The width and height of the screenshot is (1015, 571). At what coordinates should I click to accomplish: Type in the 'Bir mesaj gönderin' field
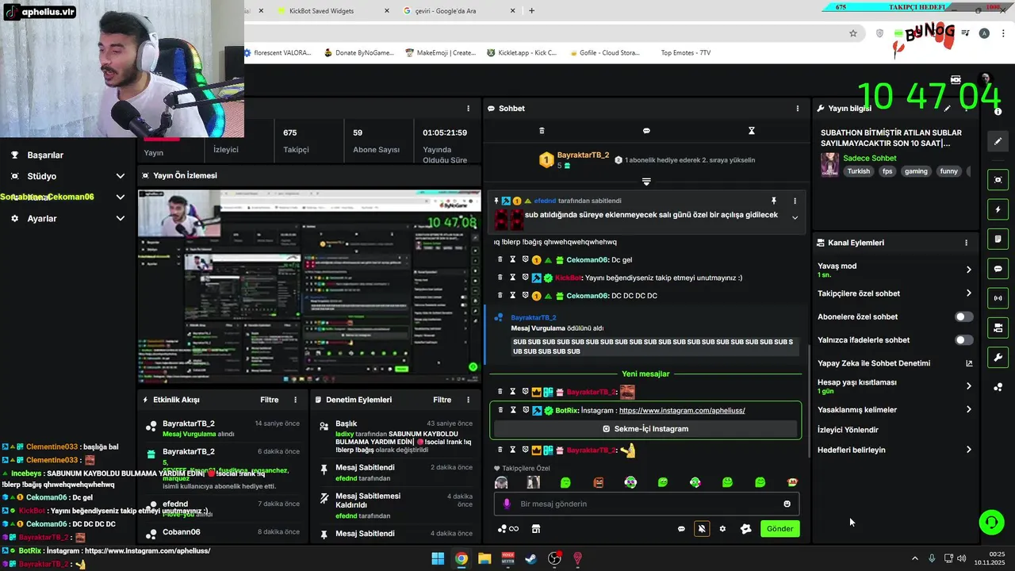646,504
